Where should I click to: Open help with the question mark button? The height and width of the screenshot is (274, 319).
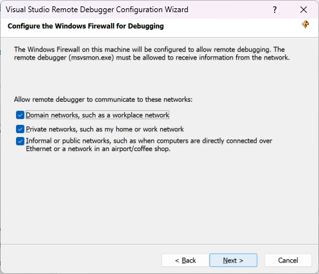[275, 10]
